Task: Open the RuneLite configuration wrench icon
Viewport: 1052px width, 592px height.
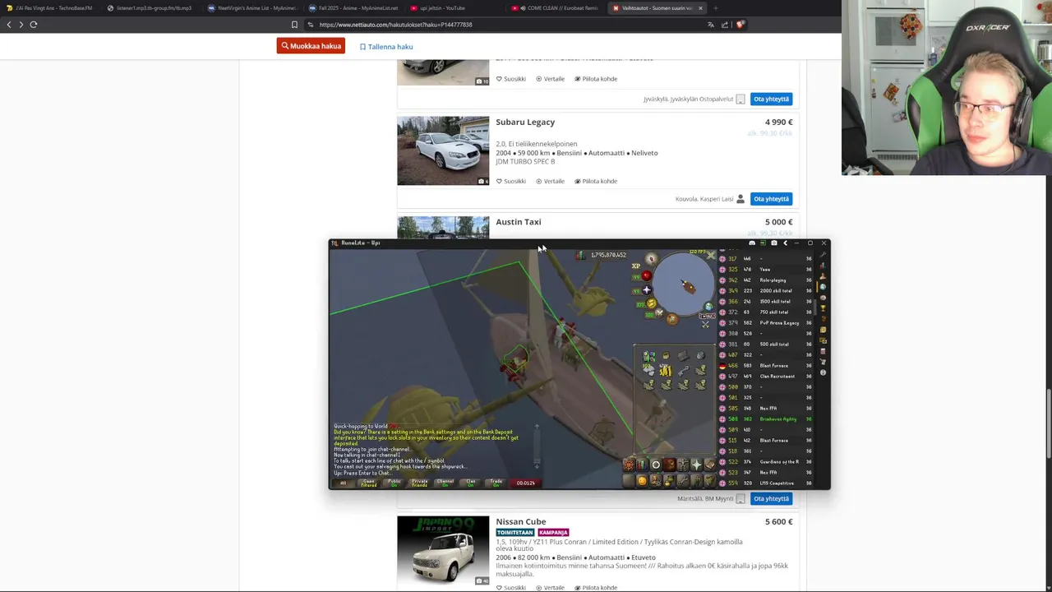Action: (823, 255)
